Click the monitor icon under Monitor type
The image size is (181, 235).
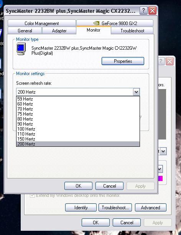pyautogui.click(x=21, y=49)
